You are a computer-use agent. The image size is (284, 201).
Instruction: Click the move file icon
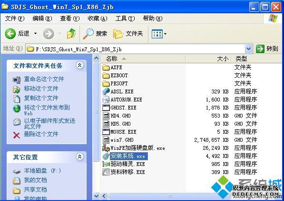[17, 89]
